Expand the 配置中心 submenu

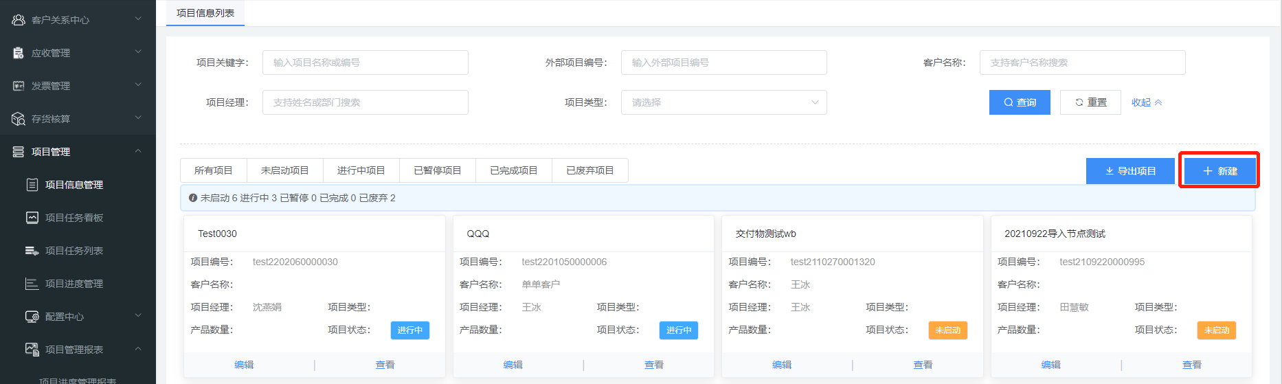(x=138, y=316)
